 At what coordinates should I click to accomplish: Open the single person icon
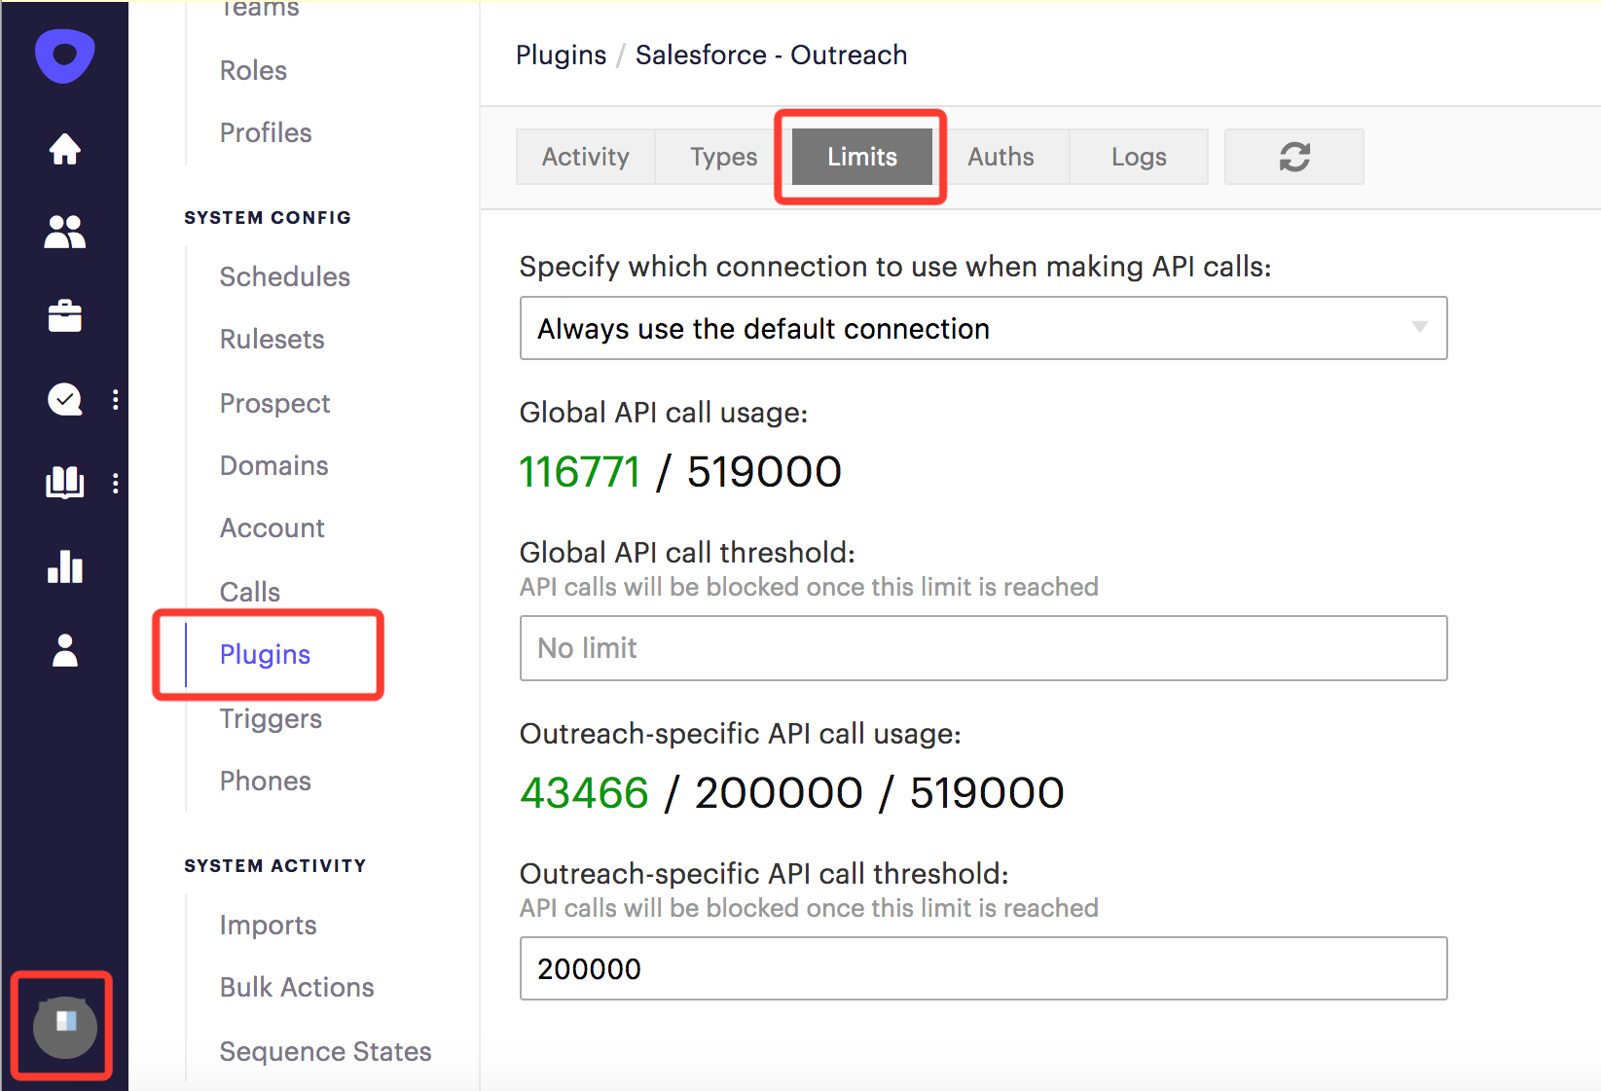pyautogui.click(x=65, y=650)
